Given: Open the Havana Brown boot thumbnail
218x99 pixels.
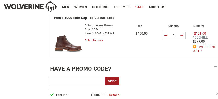Looking at the screenshot, I should pos(68,43).
